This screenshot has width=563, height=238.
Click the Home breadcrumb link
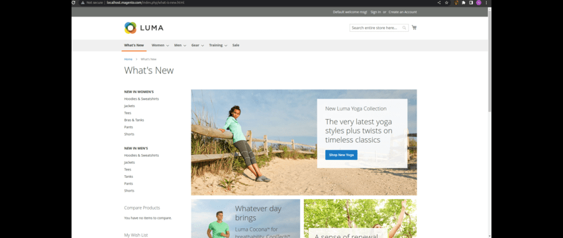[x=128, y=59]
